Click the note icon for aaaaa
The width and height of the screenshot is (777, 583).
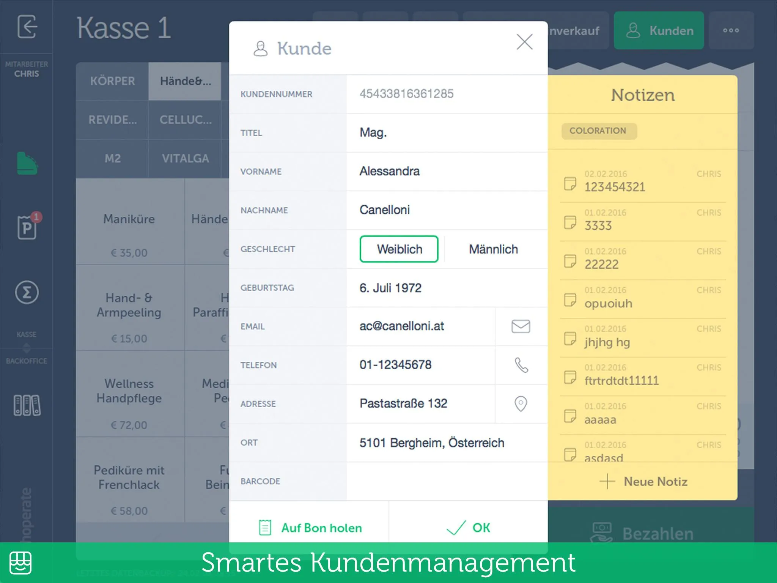pos(570,416)
